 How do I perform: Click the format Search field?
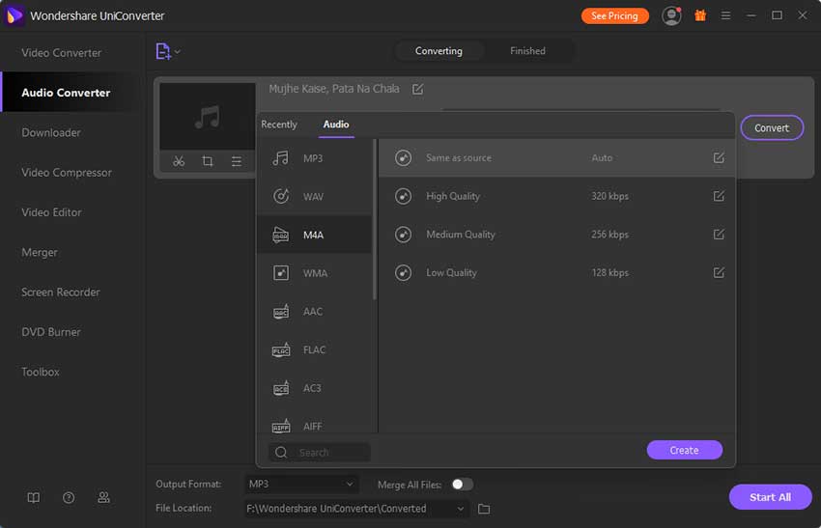[320, 452]
